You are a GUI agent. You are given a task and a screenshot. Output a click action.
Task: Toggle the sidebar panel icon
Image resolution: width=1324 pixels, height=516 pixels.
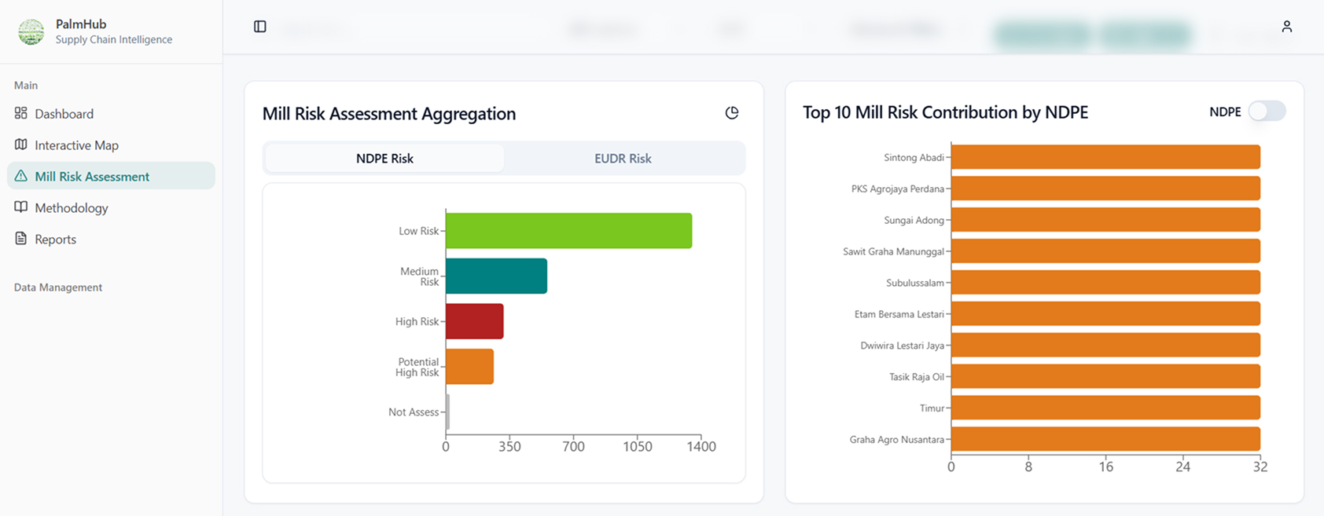(x=260, y=27)
